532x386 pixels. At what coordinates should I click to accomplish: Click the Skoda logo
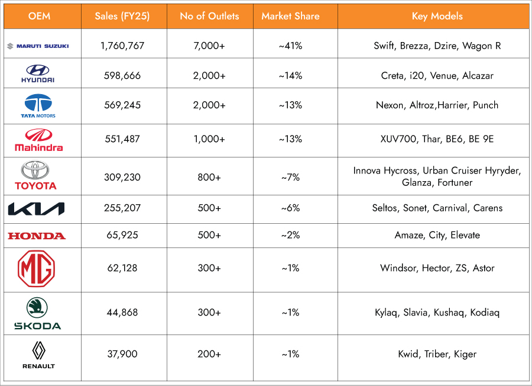point(37,313)
